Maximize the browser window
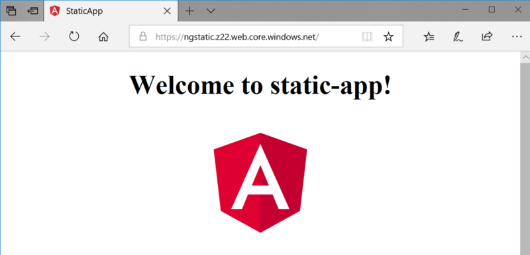The height and width of the screenshot is (255, 530). pos(492,11)
